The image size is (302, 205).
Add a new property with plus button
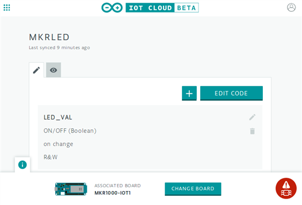189,93
